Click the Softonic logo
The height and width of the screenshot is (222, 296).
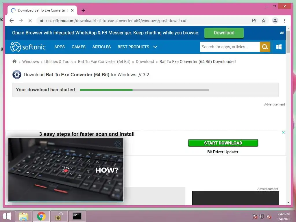click(x=28, y=47)
